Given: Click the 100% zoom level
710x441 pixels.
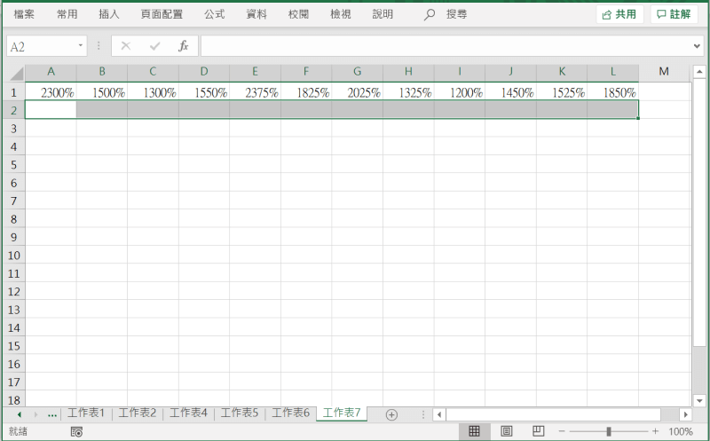Looking at the screenshot, I should tap(681, 431).
